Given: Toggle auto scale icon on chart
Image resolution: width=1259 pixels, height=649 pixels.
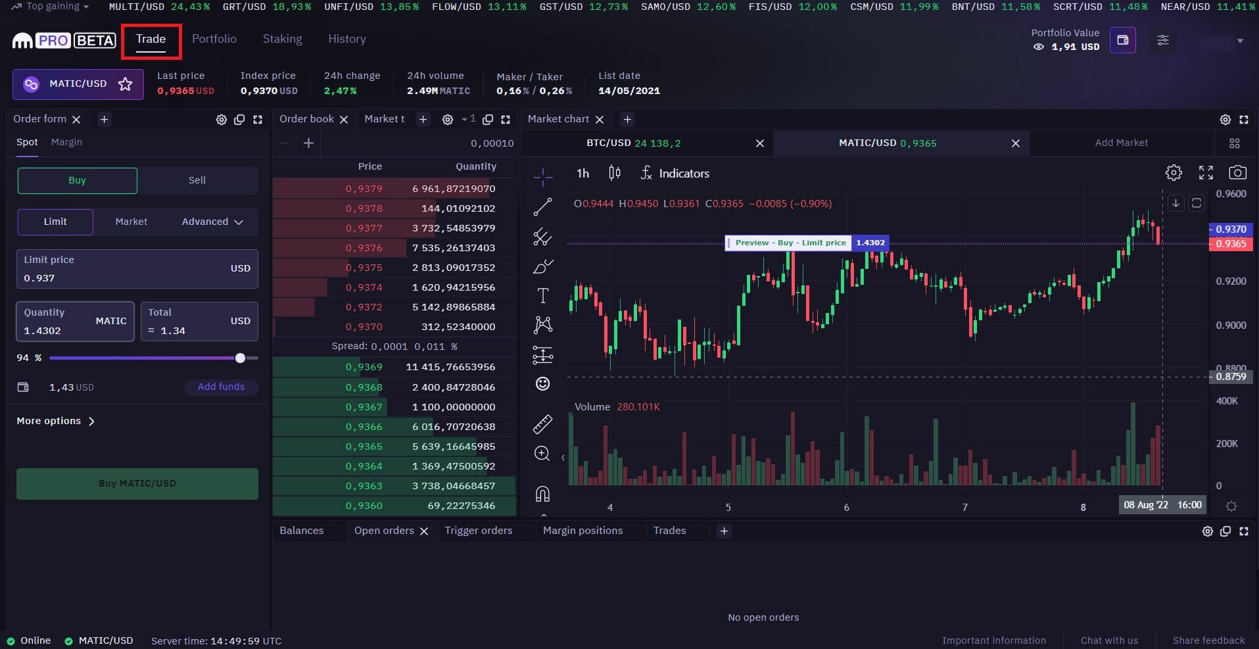Looking at the screenshot, I should (1197, 203).
